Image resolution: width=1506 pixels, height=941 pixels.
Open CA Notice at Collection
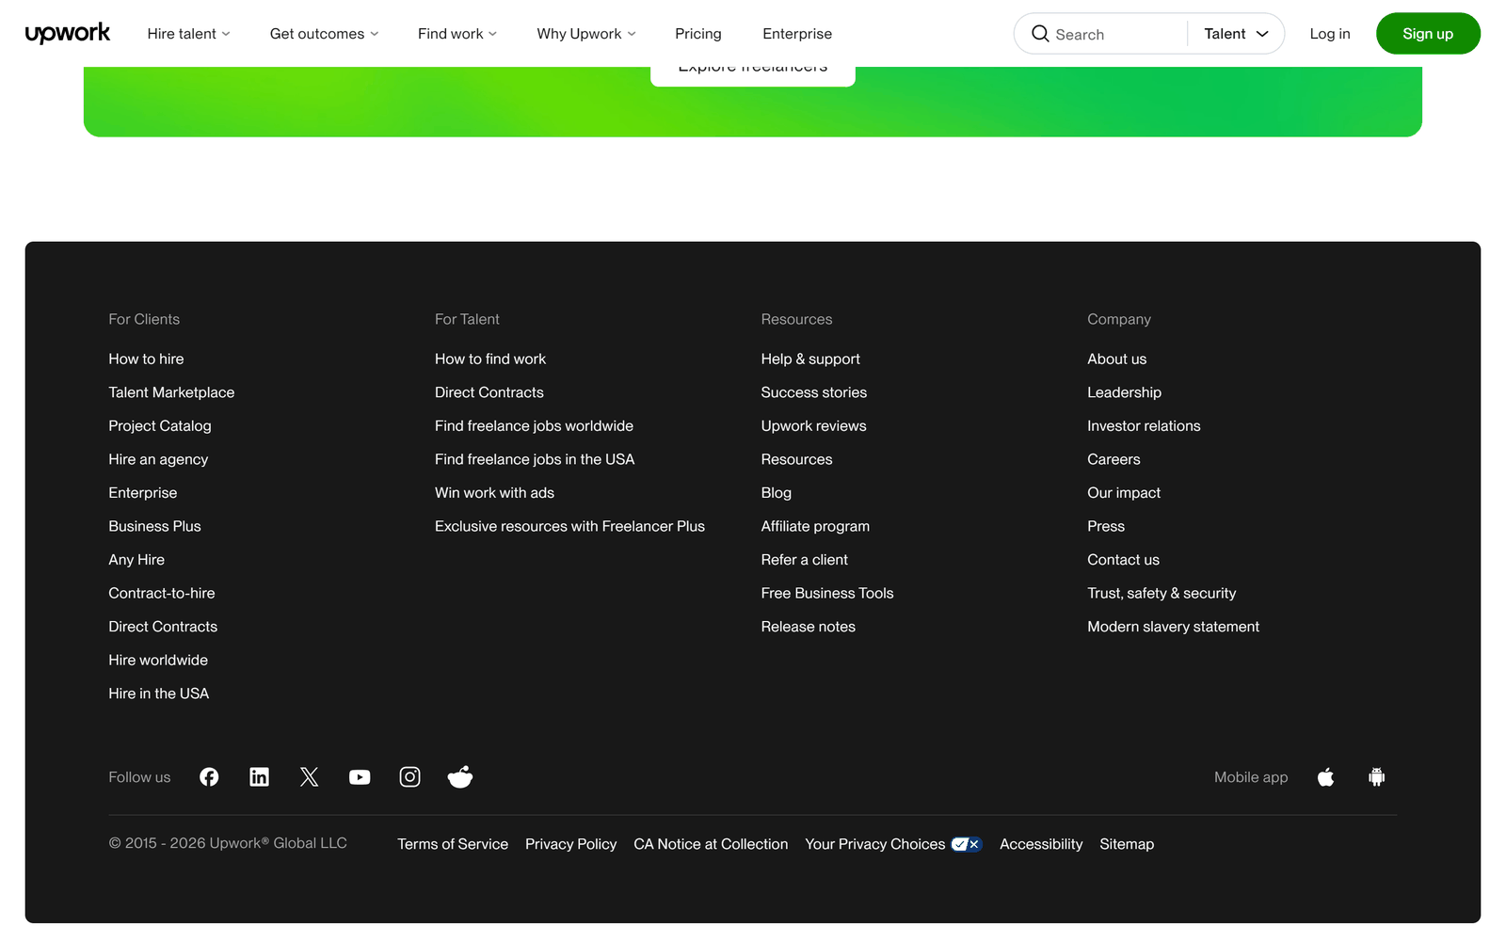click(x=711, y=844)
